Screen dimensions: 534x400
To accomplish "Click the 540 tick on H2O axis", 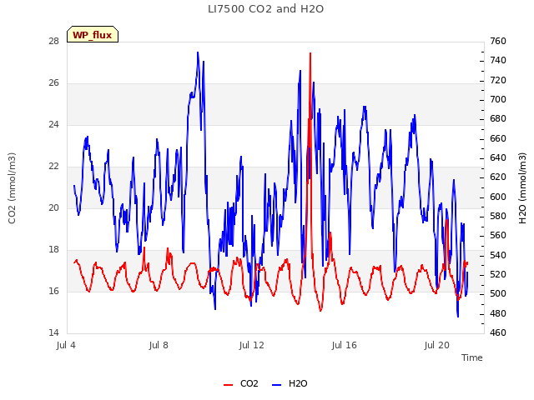I will [x=498, y=255].
